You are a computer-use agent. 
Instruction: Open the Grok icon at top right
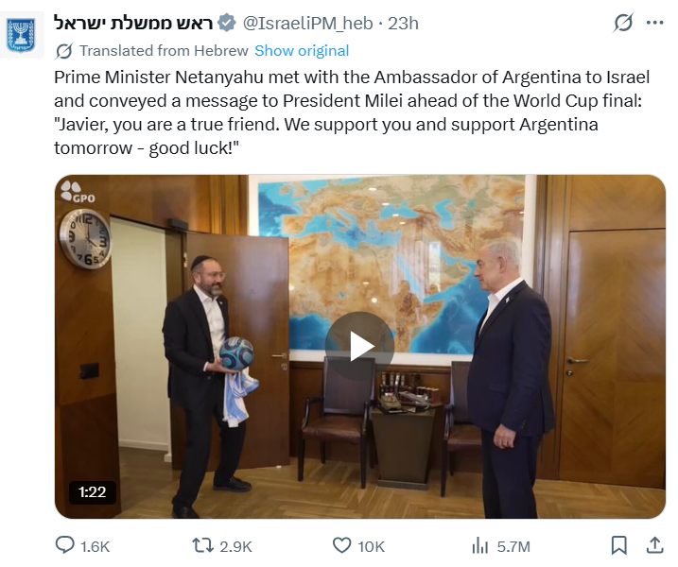(623, 23)
